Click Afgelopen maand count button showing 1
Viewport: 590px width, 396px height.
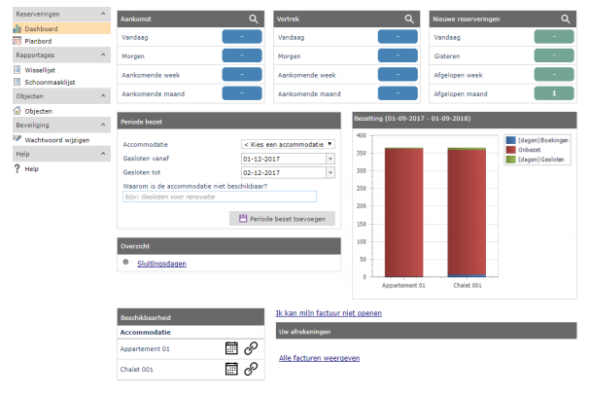click(x=554, y=93)
